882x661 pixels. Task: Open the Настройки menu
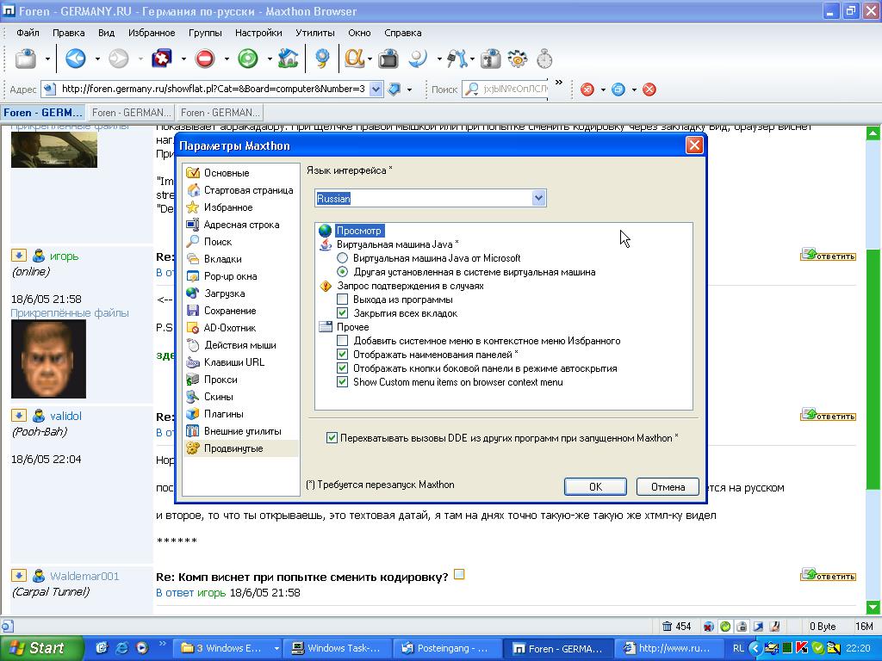(x=258, y=33)
